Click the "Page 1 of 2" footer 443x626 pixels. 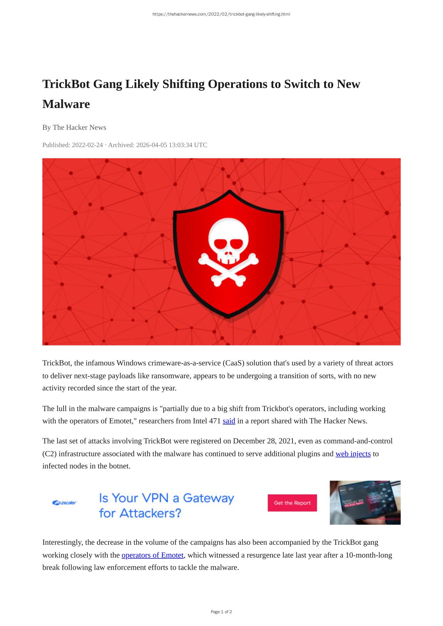[x=221, y=612]
